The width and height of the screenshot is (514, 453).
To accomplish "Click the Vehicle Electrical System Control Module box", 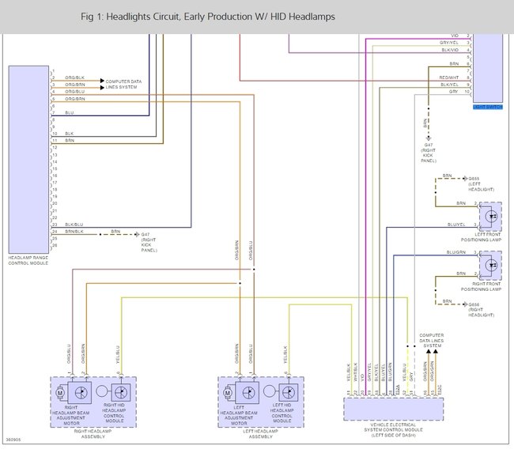I will (x=393, y=409).
